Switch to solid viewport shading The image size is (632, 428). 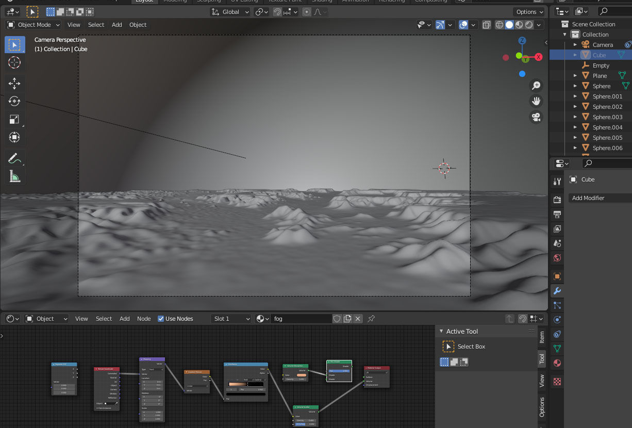pos(509,25)
